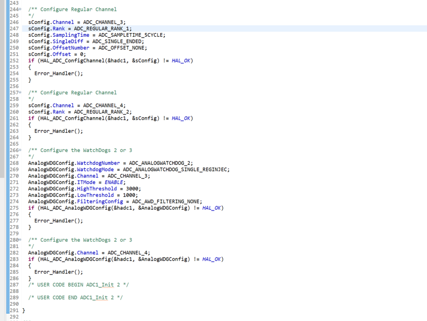The image size is (427, 321).
Task: Click ADC_SAMPLETIME_5CYCLE value
Action: coord(130,35)
